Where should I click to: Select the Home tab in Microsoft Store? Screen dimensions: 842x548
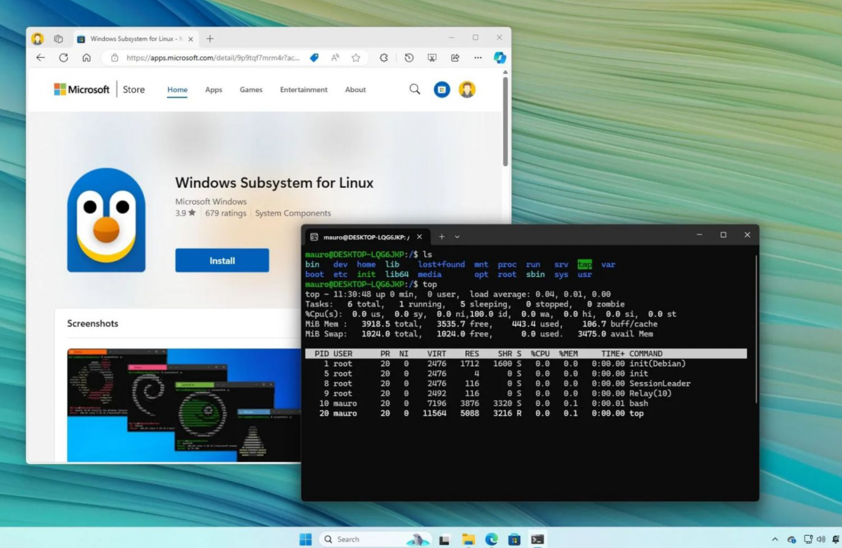click(178, 90)
